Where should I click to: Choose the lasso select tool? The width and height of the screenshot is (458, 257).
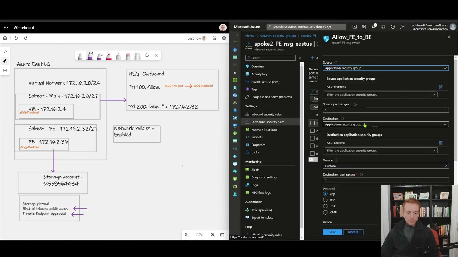point(147,55)
